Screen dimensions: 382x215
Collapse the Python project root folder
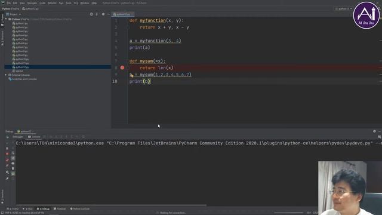6,19
